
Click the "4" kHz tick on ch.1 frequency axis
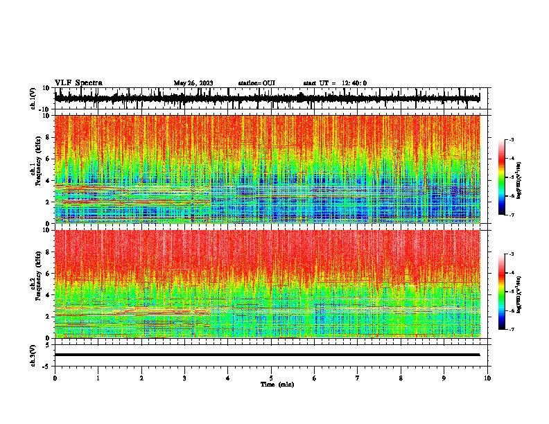[x=49, y=181]
